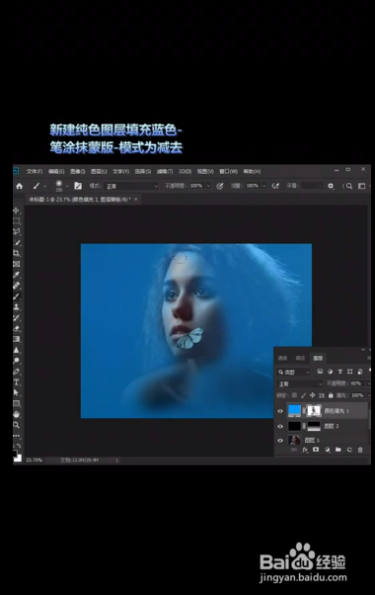The width and height of the screenshot is (375, 595).
Task: Select the Brush tool in toolbox
Action: [x=17, y=297]
